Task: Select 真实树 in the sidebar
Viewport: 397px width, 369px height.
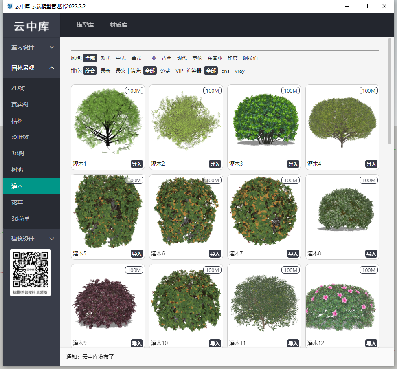Action: [x=32, y=104]
